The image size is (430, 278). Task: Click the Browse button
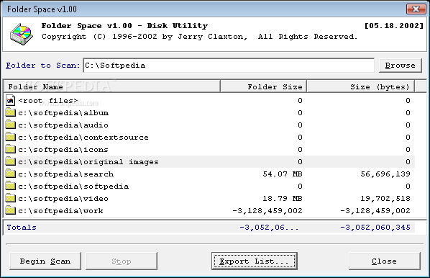(x=400, y=66)
